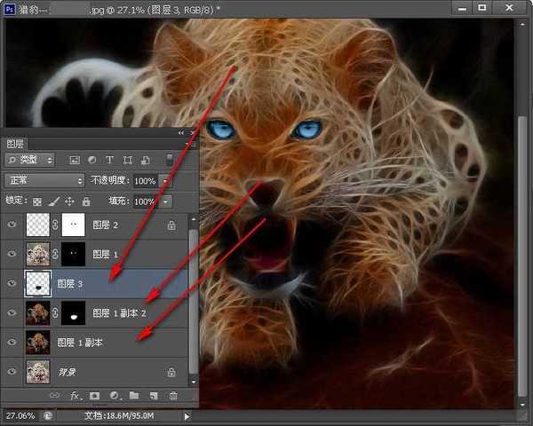Hide the 图层 1 副本 layer

point(12,343)
